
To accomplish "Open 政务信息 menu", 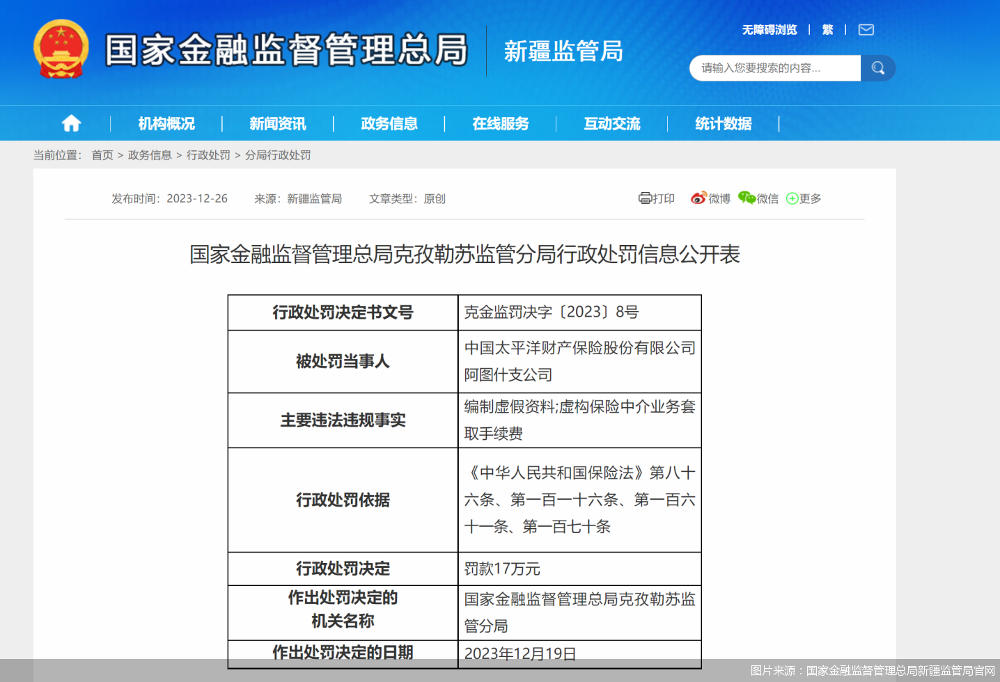I will (389, 124).
